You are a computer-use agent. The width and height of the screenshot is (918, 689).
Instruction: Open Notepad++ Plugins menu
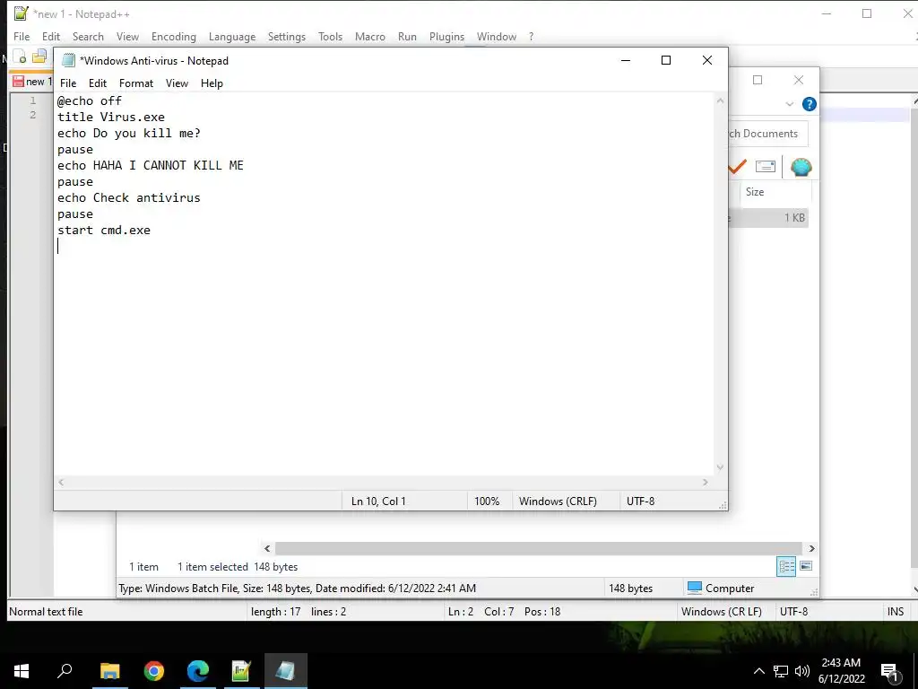pyautogui.click(x=446, y=36)
